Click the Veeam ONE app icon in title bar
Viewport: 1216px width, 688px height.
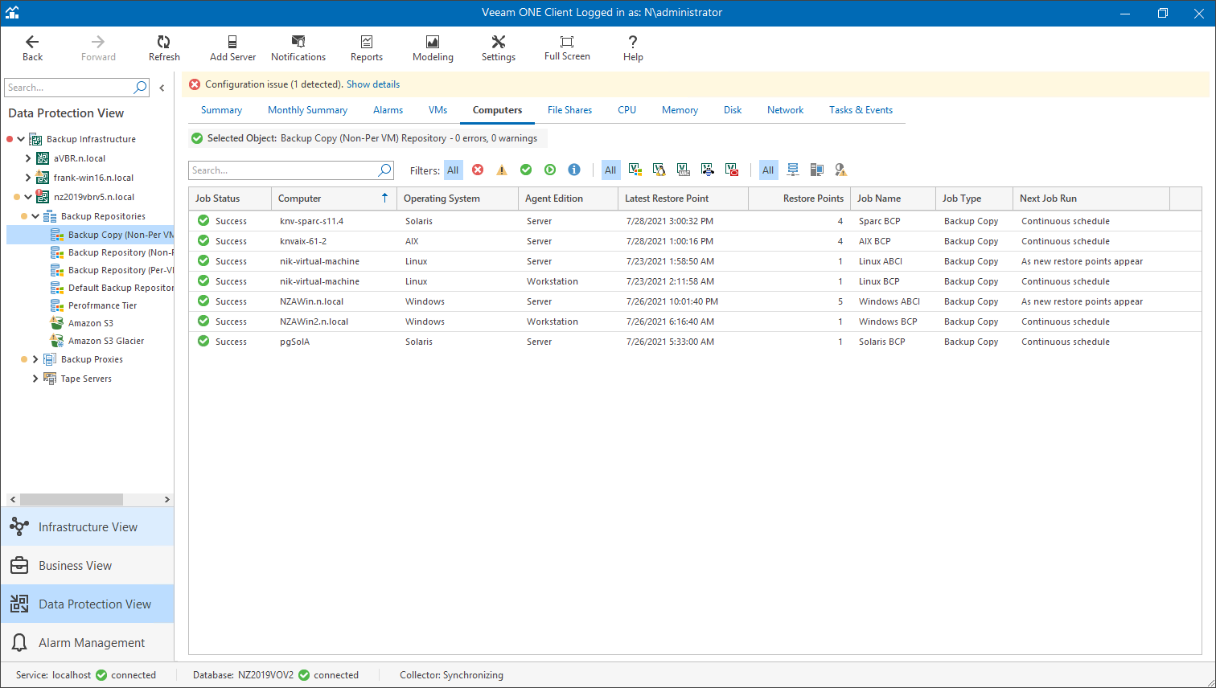[x=11, y=13]
